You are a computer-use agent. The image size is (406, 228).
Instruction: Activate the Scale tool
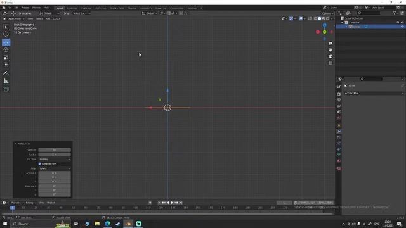[6, 58]
